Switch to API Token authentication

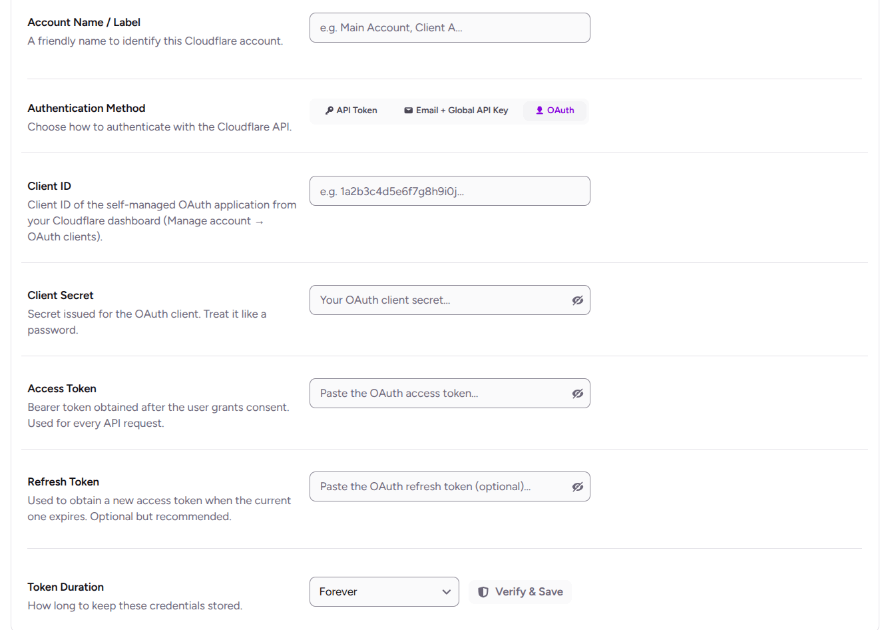click(351, 111)
